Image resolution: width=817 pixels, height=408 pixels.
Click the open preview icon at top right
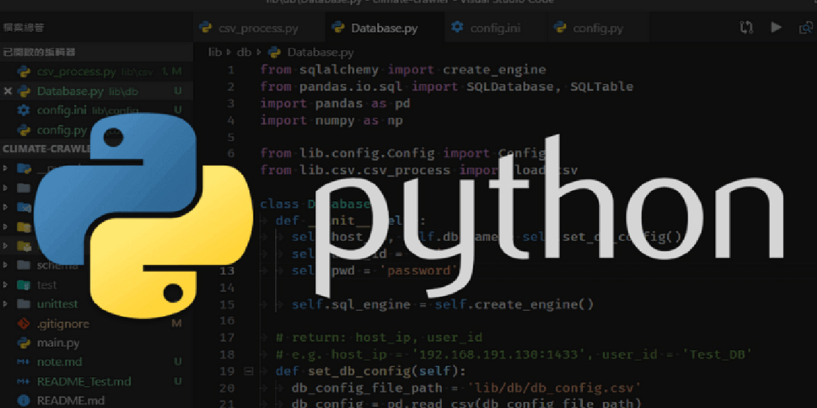805,27
